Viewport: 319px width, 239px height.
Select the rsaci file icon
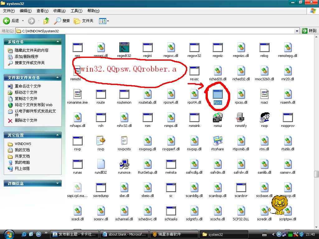(x=264, y=94)
